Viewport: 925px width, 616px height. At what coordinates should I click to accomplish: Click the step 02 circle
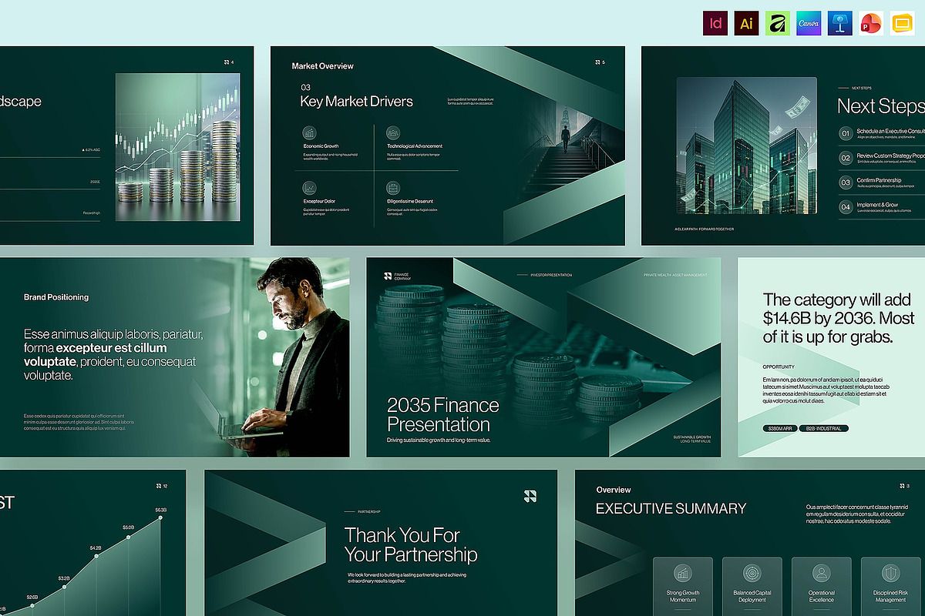coord(846,158)
